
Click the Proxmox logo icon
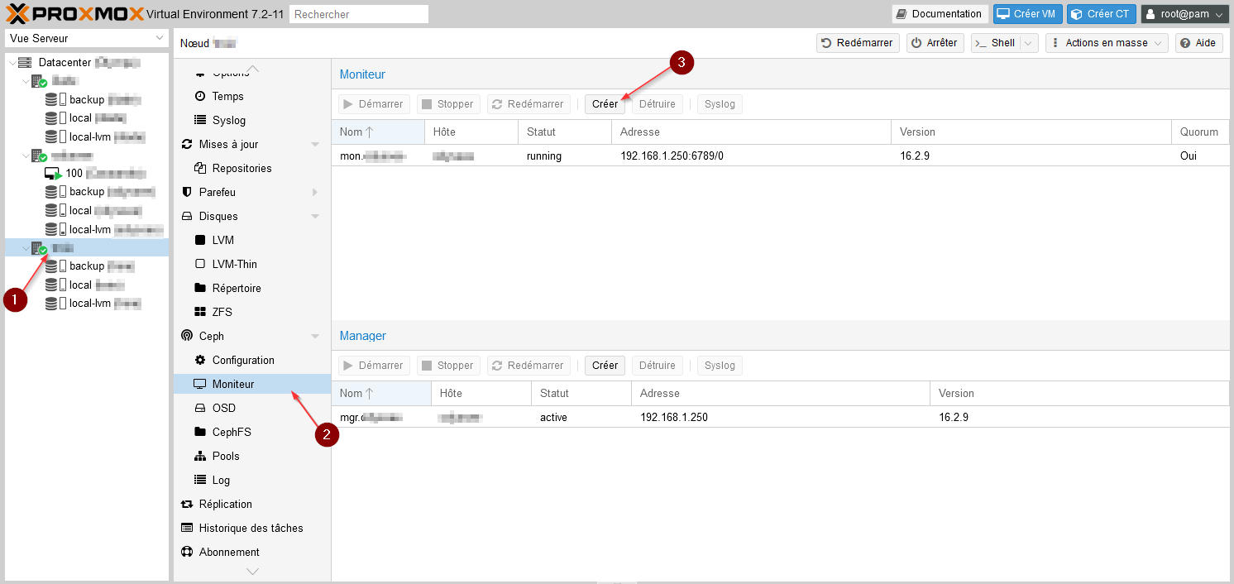[x=17, y=13]
